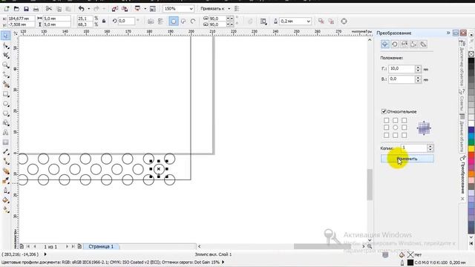This screenshot has width=475, height=267.
Task: Open the Rotate tab in Transform docker
Action: tap(394, 44)
